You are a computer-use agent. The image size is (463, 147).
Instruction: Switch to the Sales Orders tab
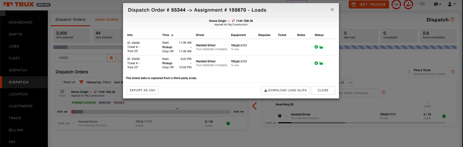tap(107, 20)
